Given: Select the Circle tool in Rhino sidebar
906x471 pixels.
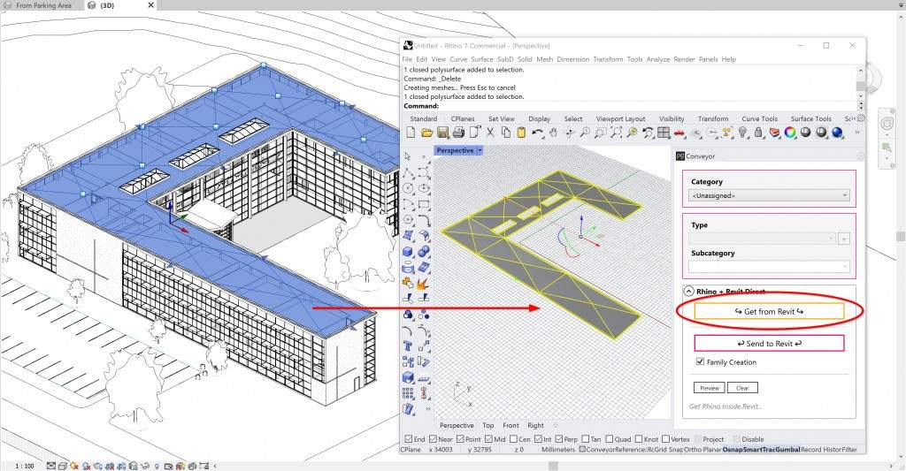Looking at the screenshot, I should point(408,189).
